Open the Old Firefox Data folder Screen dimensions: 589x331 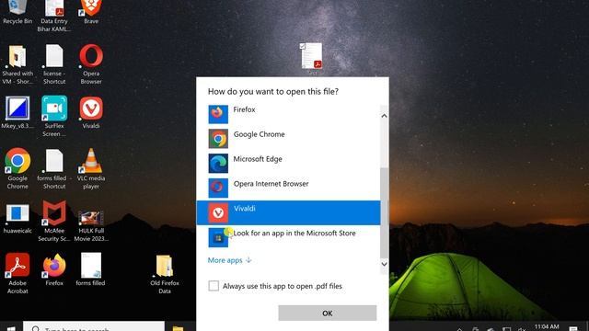tap(165, 275)
